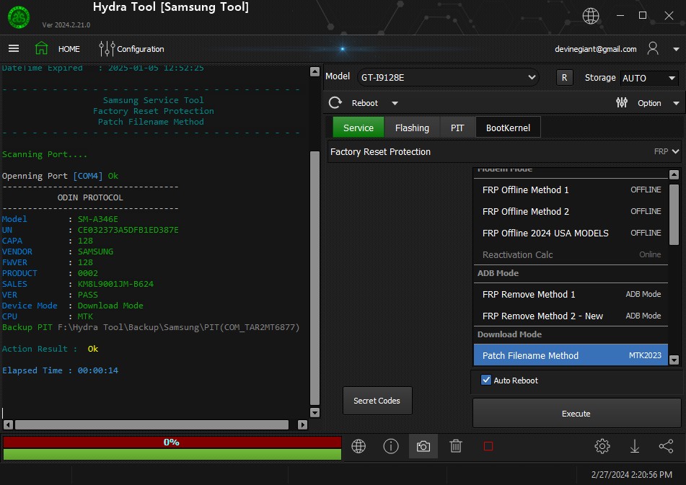This screenshot has width=686, height=485.
Task: Click the user account profile icon
Action: coord(653,48)
